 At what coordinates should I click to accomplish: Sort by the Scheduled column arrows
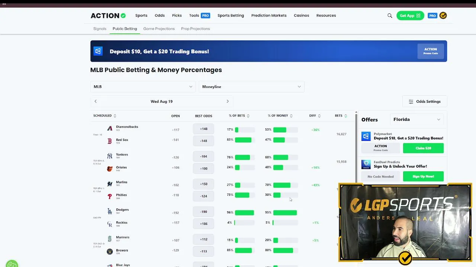click(x=115, y=116)
